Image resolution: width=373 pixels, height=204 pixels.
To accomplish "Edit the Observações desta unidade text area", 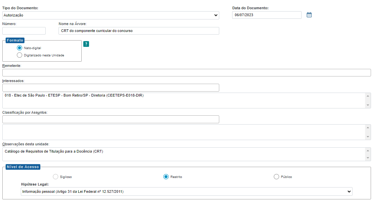I will [184, 154].
